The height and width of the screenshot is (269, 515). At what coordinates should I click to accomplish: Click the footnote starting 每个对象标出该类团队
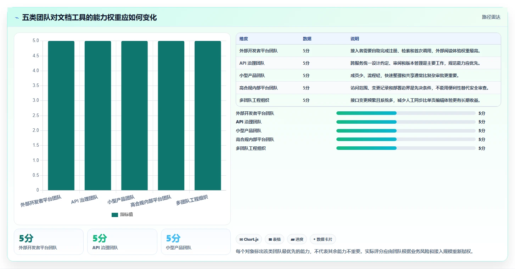tap(354, 252)
